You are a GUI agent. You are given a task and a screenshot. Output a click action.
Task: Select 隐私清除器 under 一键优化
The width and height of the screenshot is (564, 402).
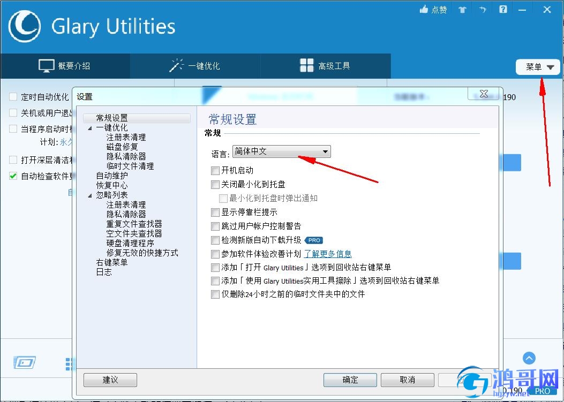(x=126, y=156)
